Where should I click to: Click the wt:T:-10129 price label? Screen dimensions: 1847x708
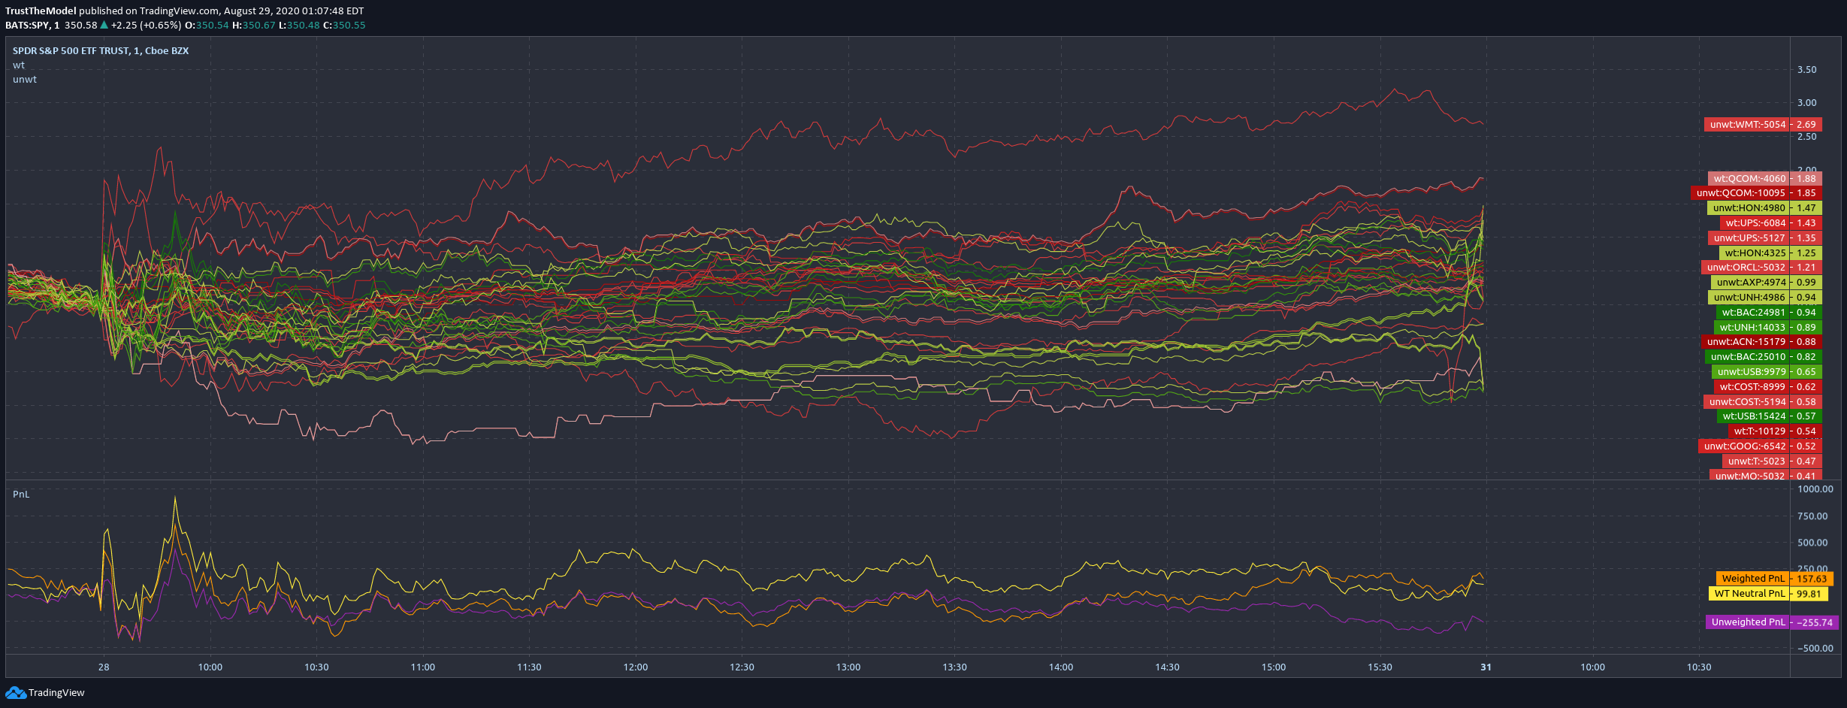[1775, 431]
